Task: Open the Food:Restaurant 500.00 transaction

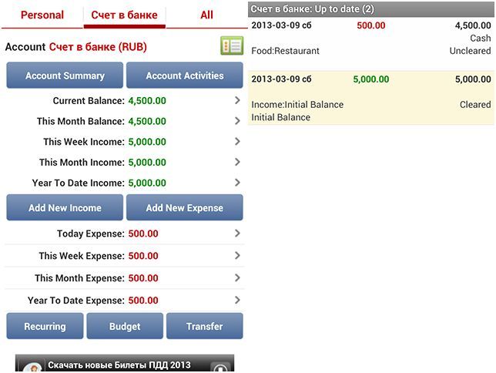Action: coord(370,38)
